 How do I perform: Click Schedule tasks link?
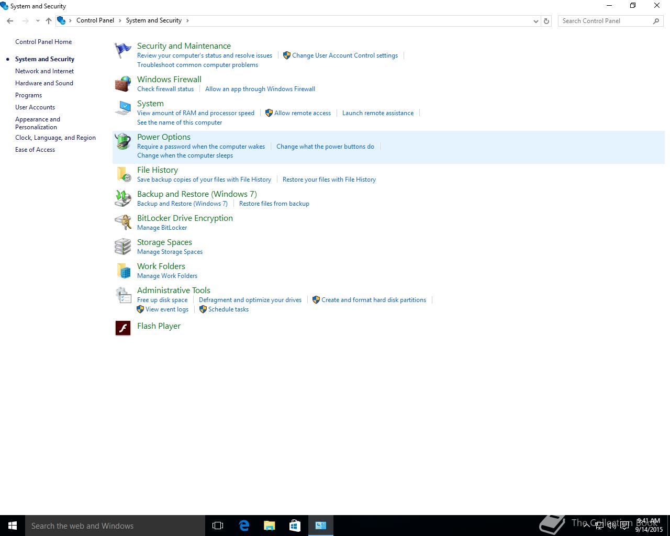click(228, 309)
